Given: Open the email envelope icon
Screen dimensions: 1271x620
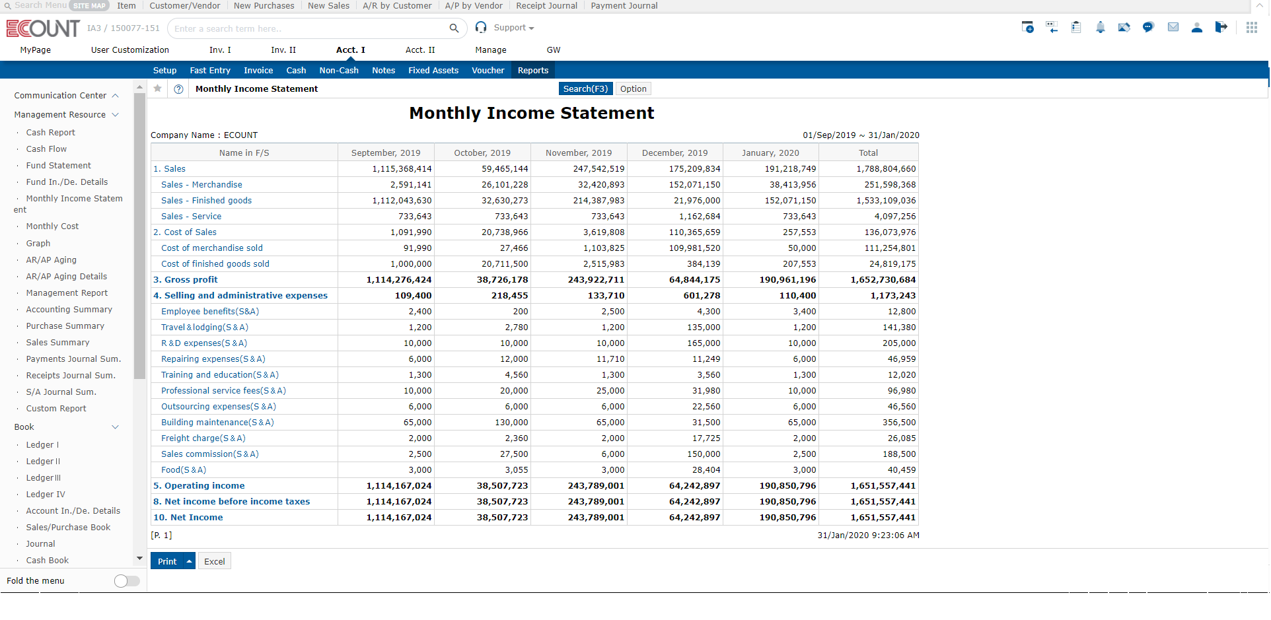Looking at the screenshot, I should [1173, 28].
